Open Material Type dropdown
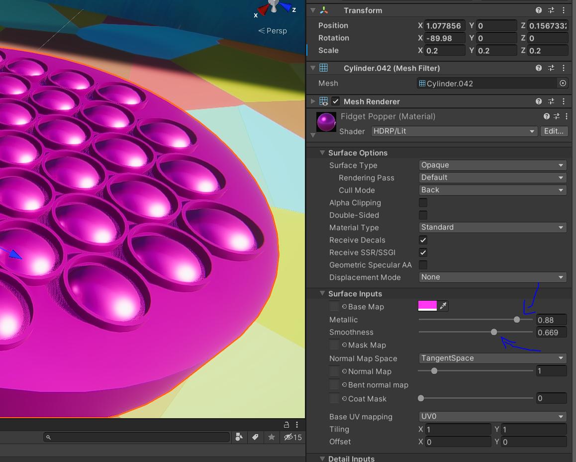Image resolution: width=576 pixels, height=462 pixels. [x=492, y=227]
